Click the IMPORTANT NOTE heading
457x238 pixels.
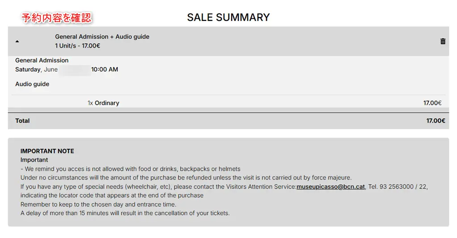(47, 151)
